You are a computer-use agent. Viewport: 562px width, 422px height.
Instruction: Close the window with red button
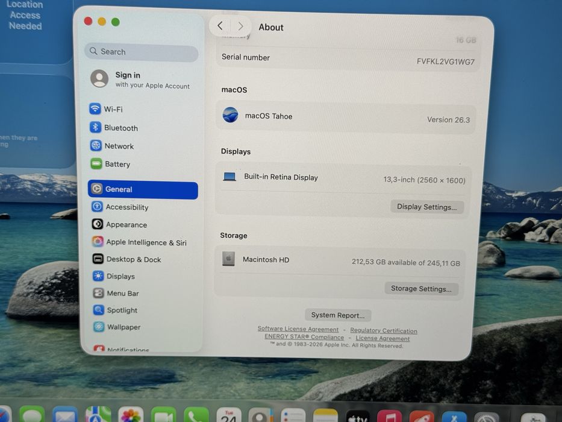[88, 21]
